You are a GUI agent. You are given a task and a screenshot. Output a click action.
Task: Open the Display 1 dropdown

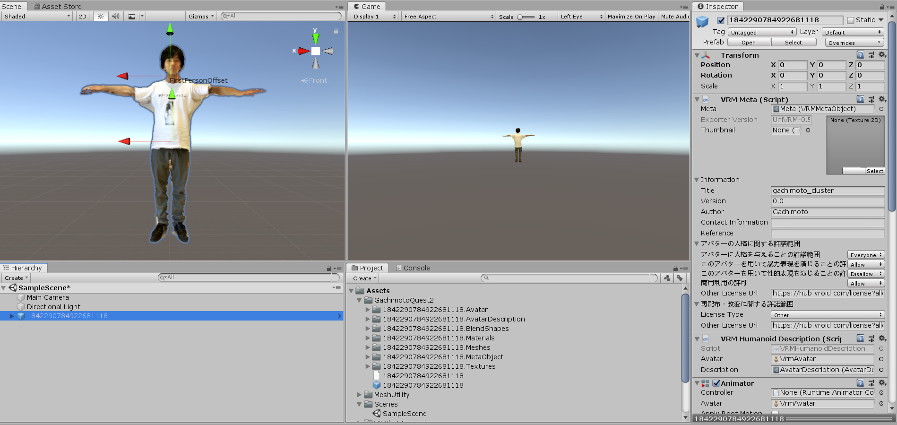[x=374, y=17]
